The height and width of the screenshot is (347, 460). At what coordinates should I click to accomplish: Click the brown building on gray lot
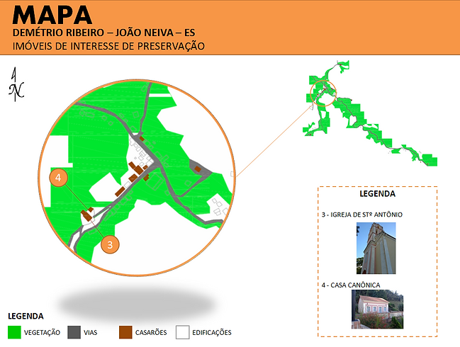(x=198, y=169)
